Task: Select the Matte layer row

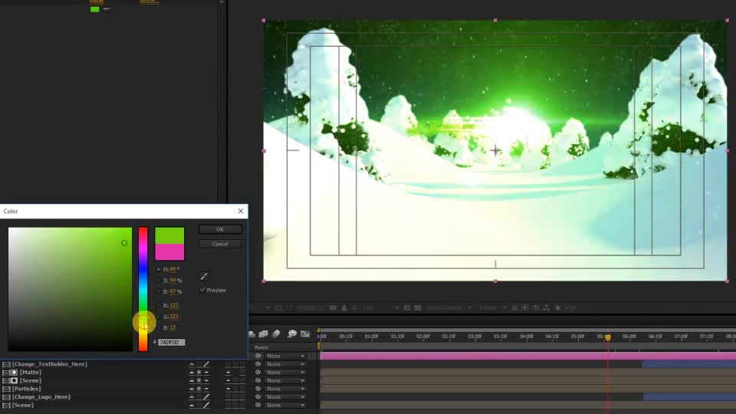Action: (x=31, y=373)
